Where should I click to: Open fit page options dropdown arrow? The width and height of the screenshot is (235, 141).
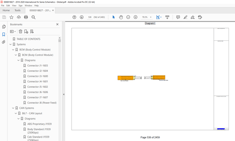(161, 17)
